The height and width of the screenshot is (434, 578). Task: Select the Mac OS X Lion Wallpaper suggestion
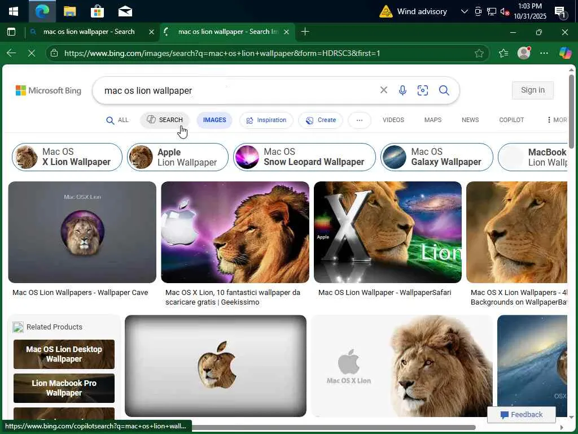pyautogui.click(x=67, y=157)
